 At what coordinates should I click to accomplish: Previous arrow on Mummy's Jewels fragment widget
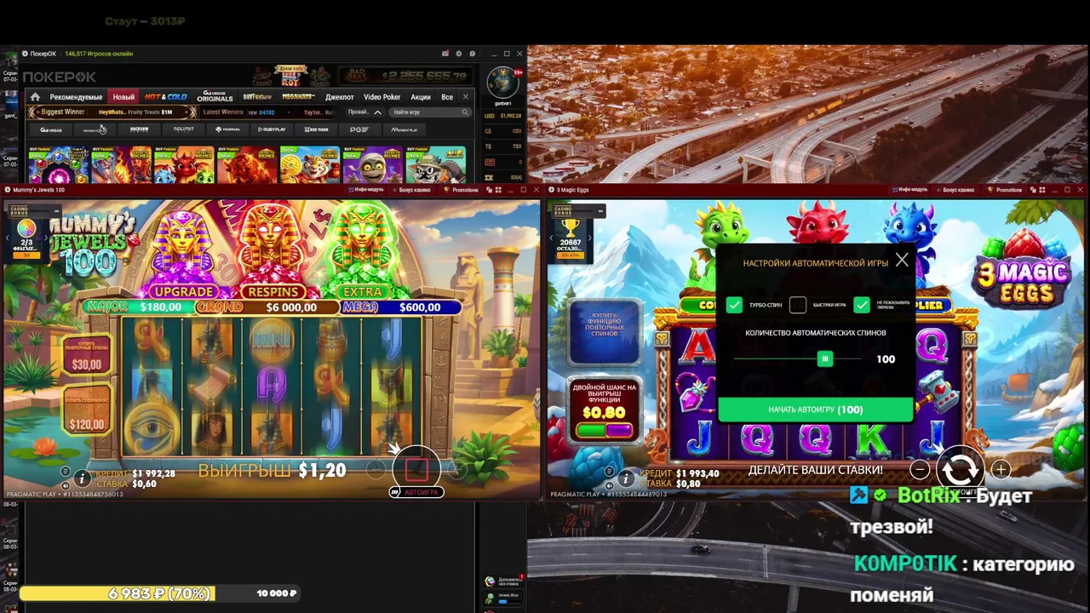tap(8, 238)
